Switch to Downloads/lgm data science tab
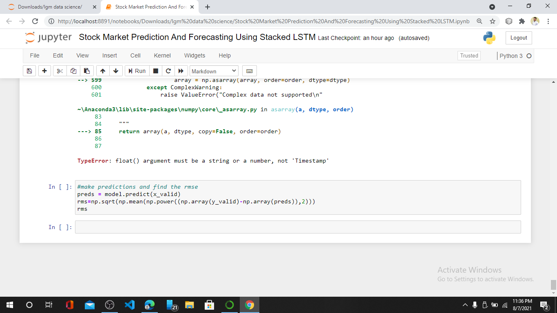 pos(50,7)
